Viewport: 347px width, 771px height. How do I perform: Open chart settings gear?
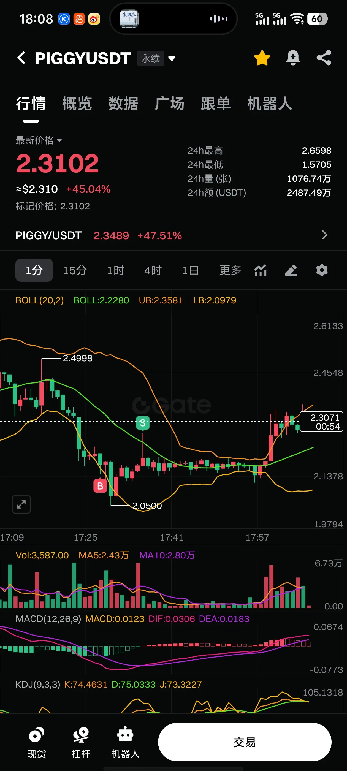[x=322, y=270]
